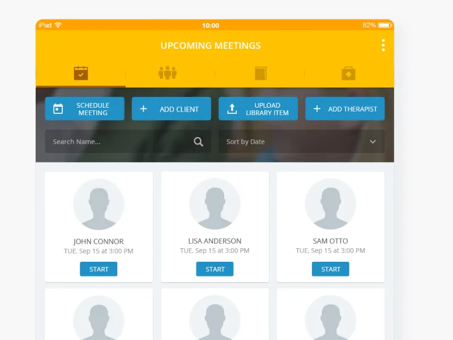Click the 82% battery percentage text

pos(369,25)
